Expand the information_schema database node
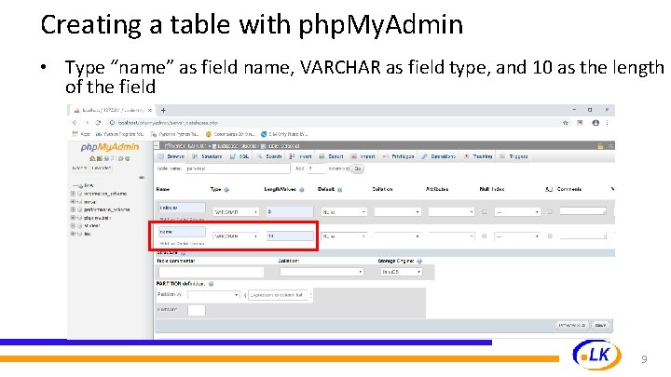Viewport: 671px width, 377px height. pos(73,194)
